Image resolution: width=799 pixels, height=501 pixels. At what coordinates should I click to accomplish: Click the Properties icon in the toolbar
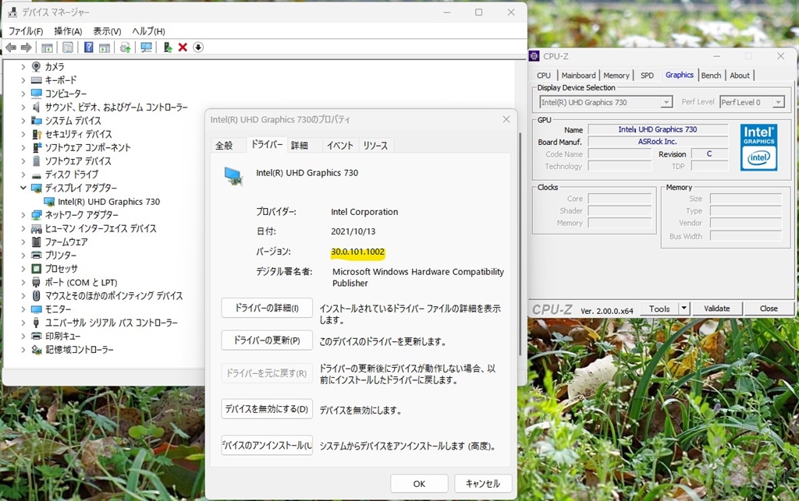[x=68, y=48]
